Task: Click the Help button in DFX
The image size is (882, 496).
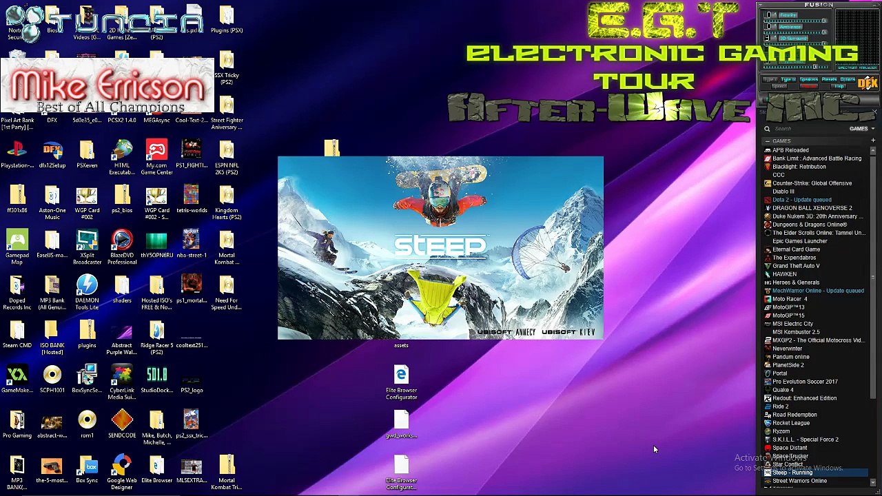Action: click(x=839, y=86)
